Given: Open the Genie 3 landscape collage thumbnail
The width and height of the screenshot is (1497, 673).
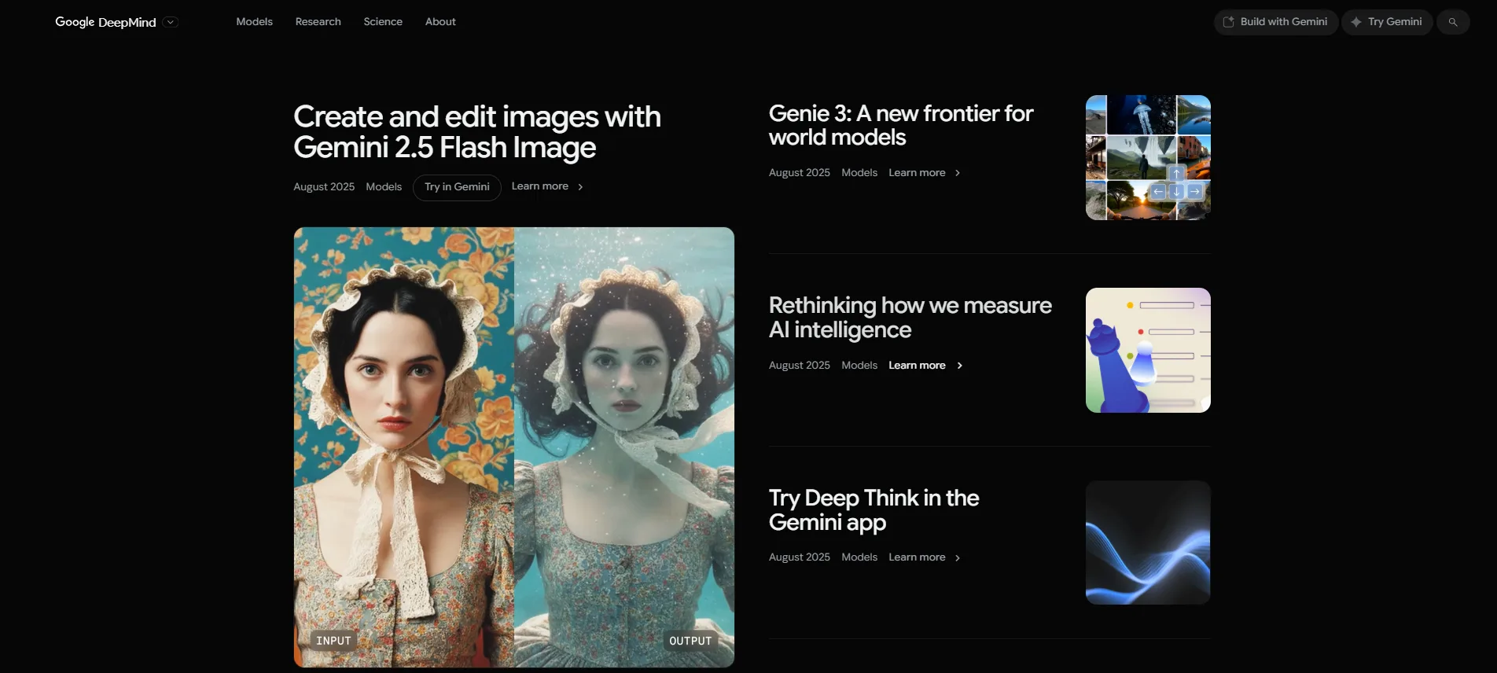Looking at the screenshot, I should pyautogui.click(x=1148, y=157).
